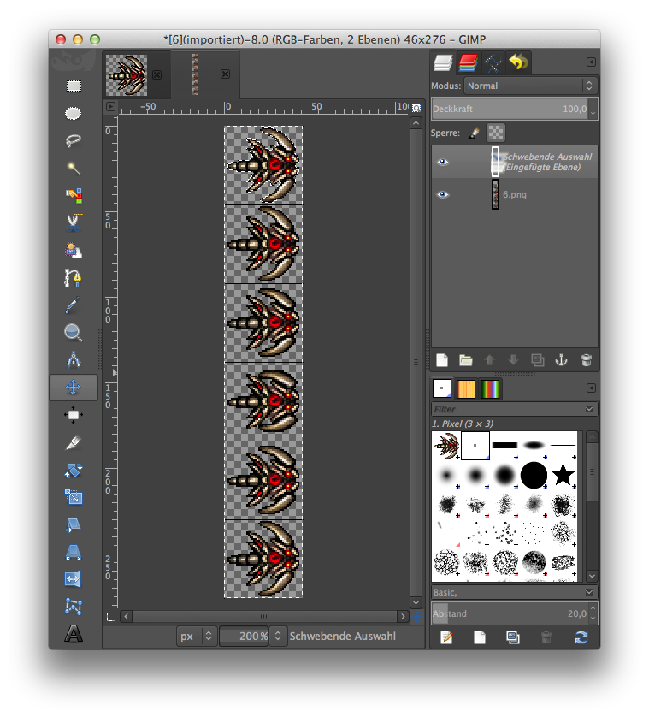Select the Fuzzy Select magic wand tool
The image size is (649, 717).
tap(74, 168)
